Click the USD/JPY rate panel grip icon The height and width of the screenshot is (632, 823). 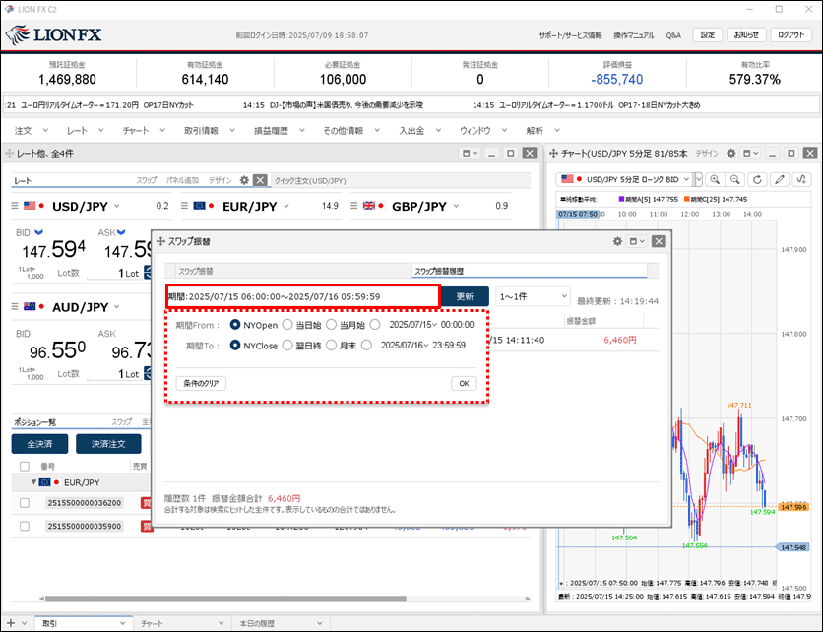15,206
